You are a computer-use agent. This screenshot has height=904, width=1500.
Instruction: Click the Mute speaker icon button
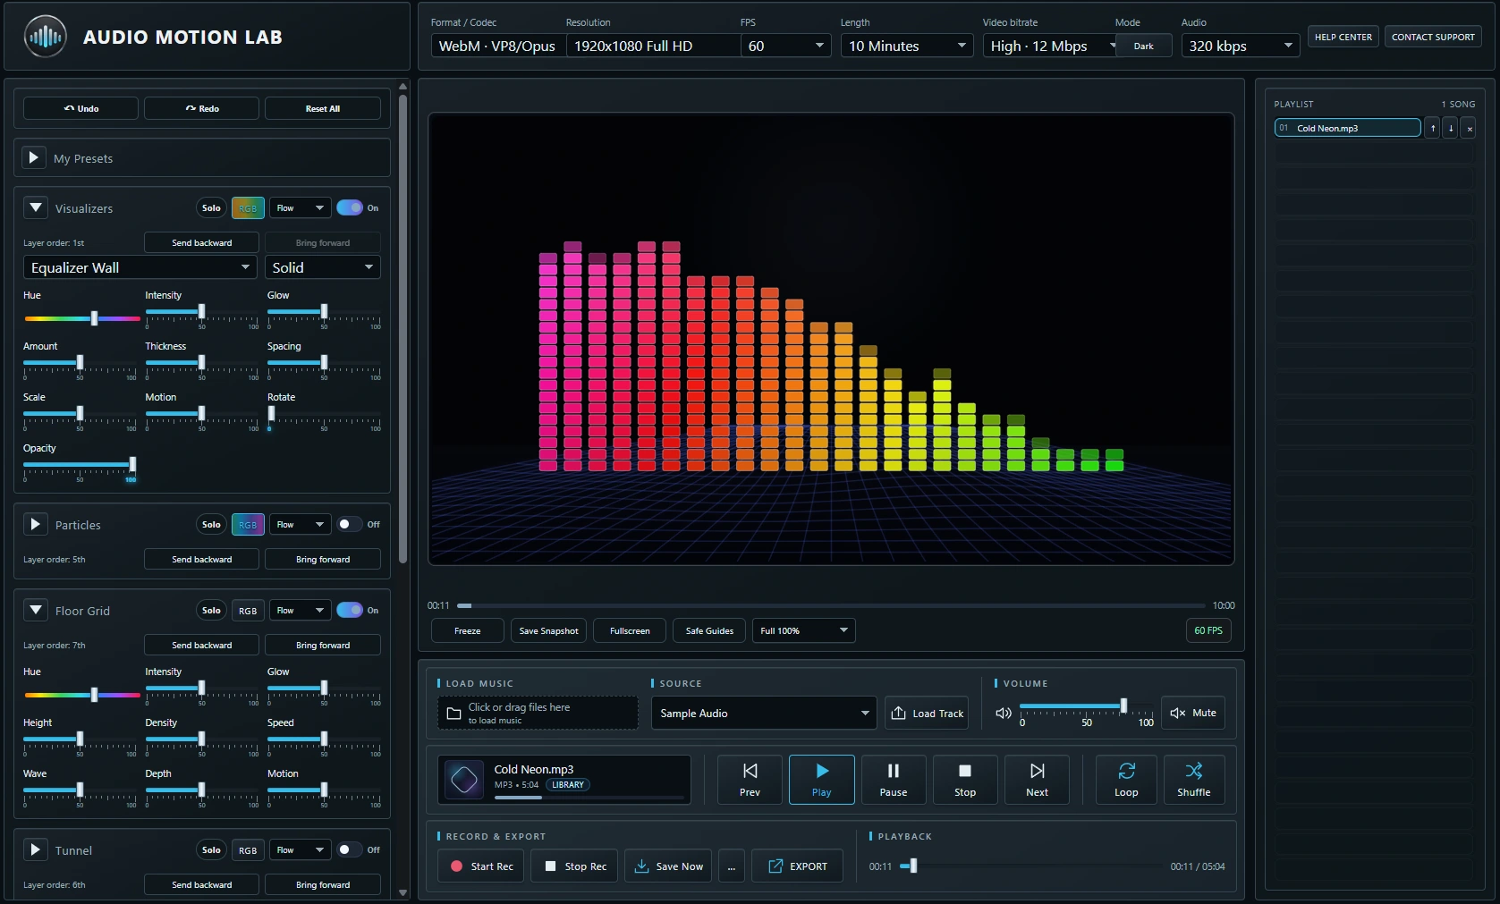click(1193, 713)
